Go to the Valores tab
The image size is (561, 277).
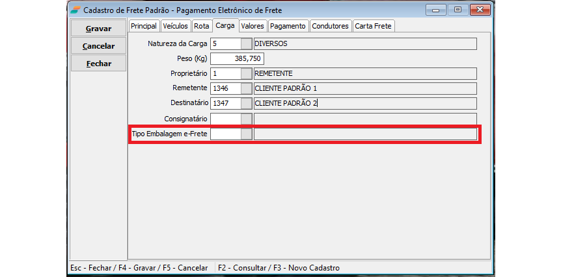click(252, 26)
